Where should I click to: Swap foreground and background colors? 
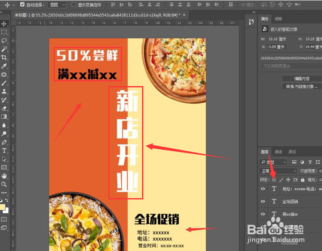[x=6, y=200]
